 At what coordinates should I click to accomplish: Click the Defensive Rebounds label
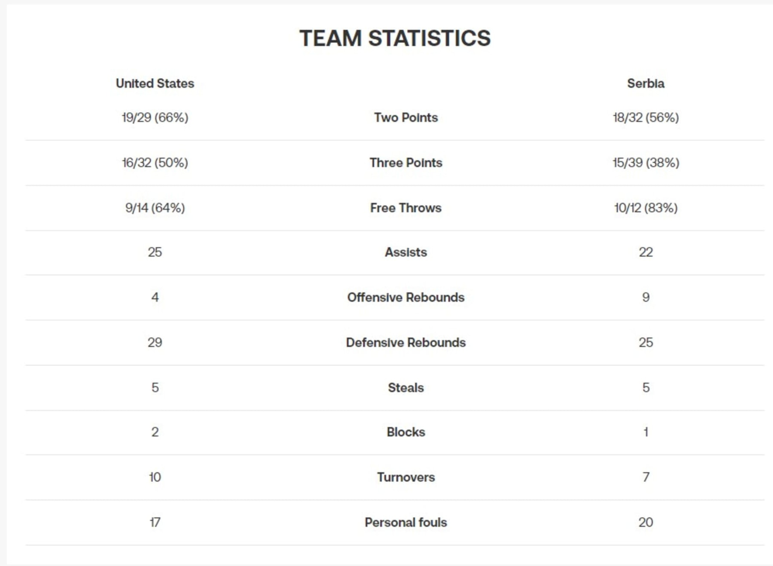[x=406, y=342]
